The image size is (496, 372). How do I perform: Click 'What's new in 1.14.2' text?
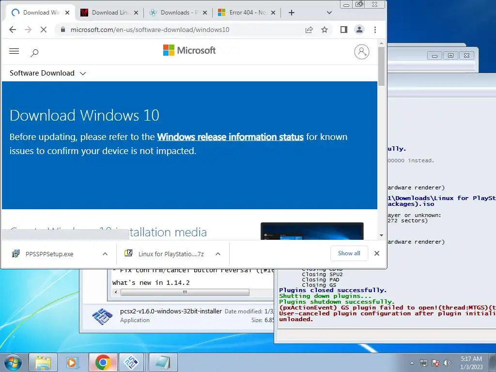point(151,283)
